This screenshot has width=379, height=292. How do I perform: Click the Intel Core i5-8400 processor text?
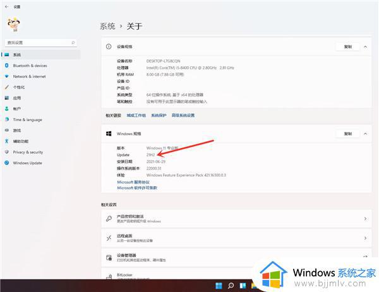pos(190,68)
